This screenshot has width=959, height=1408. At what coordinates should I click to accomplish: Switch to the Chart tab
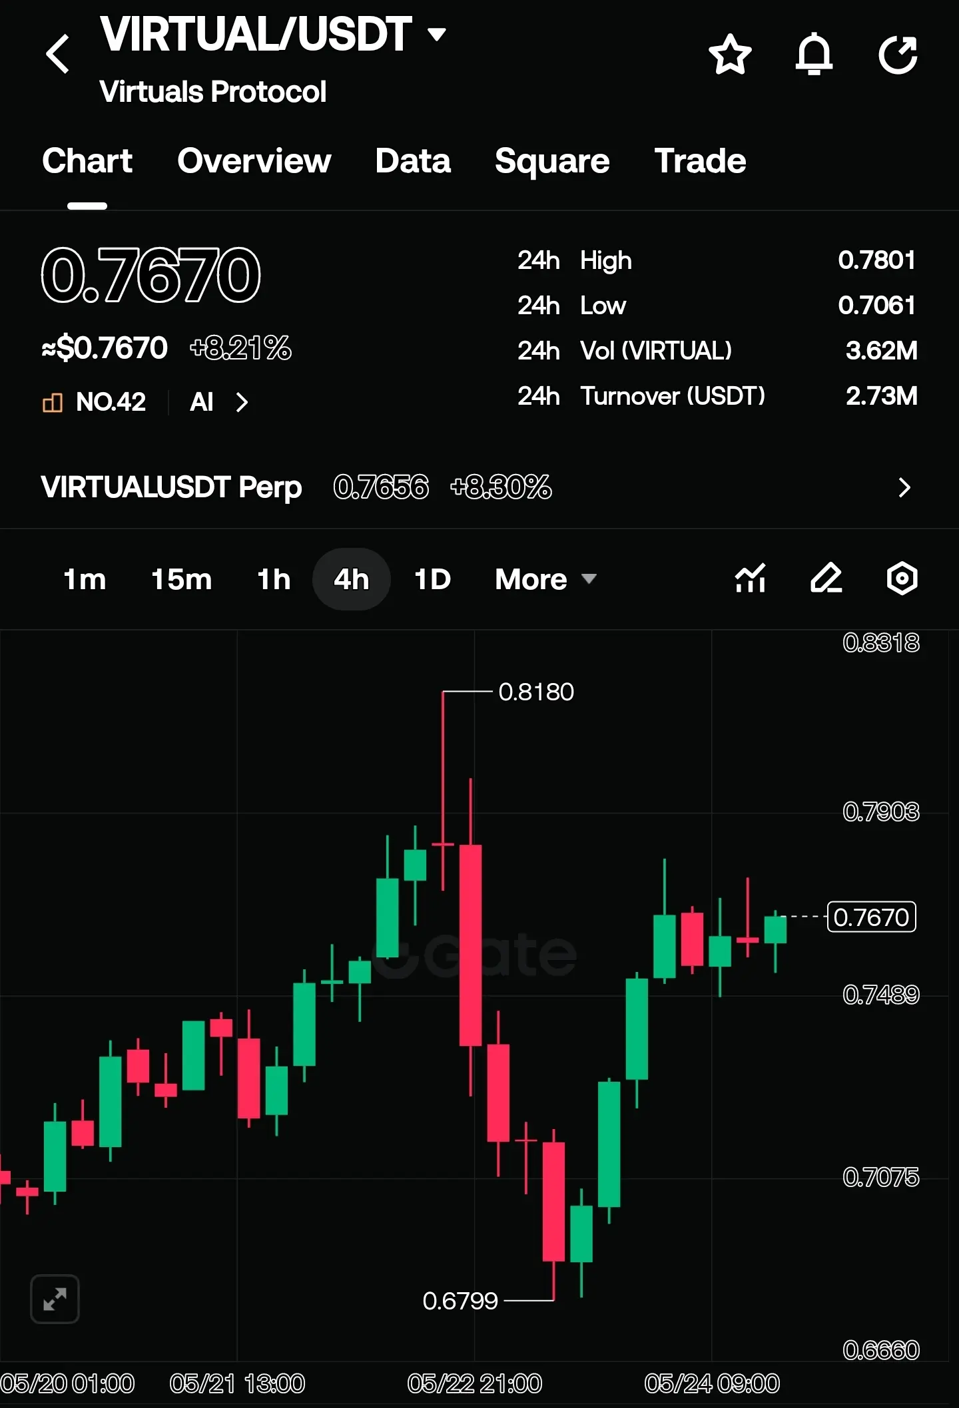(x=87, y=160)
